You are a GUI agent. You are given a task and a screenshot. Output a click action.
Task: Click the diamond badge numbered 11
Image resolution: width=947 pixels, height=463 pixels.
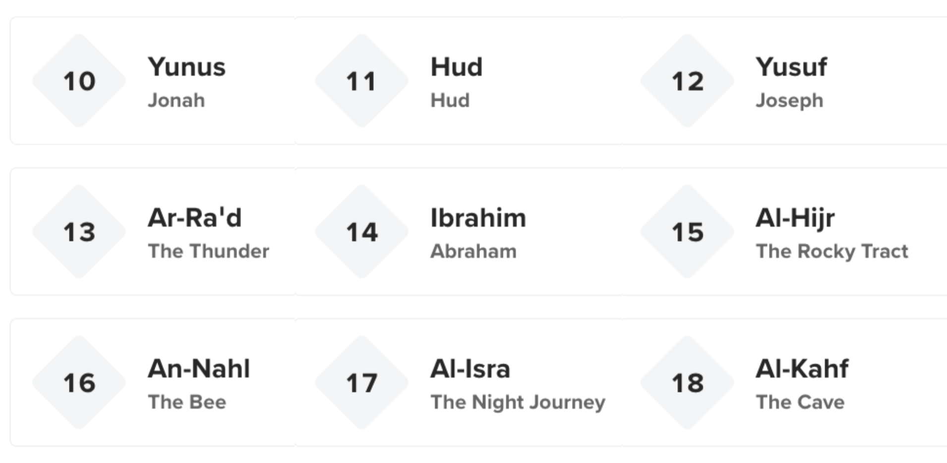tap(361, 81)
